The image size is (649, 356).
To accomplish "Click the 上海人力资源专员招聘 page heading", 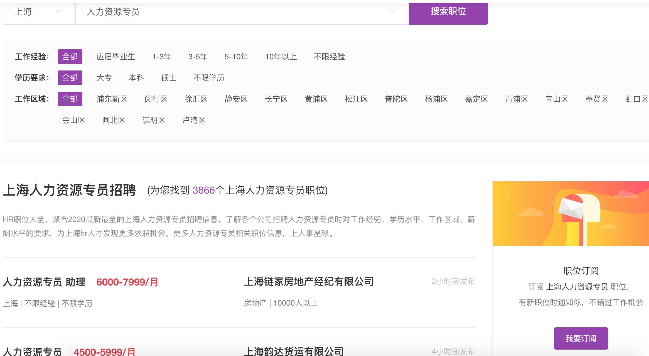I will (x=69, y=190).
